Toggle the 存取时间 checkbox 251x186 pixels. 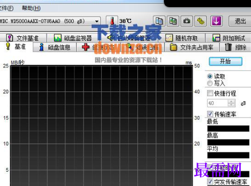[x=210, y=168]
